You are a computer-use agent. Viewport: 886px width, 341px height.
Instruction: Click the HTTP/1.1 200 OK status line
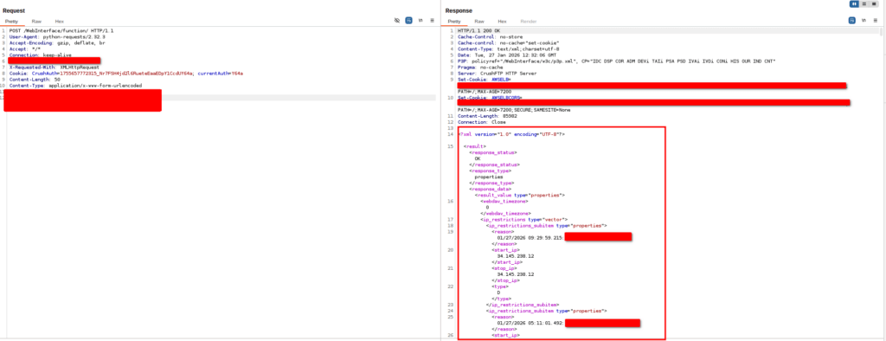click(478, 30)
